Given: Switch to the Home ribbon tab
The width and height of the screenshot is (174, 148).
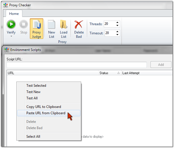Looking at the screenshot, I should tap(14, 14).
